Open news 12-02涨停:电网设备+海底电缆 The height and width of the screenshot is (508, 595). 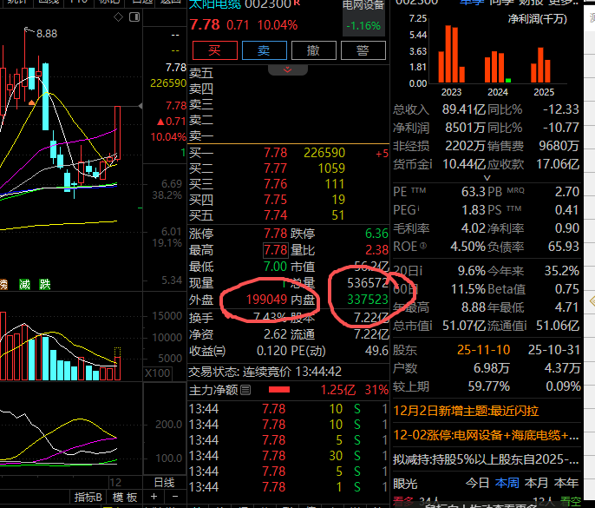[x=486, y=435]
